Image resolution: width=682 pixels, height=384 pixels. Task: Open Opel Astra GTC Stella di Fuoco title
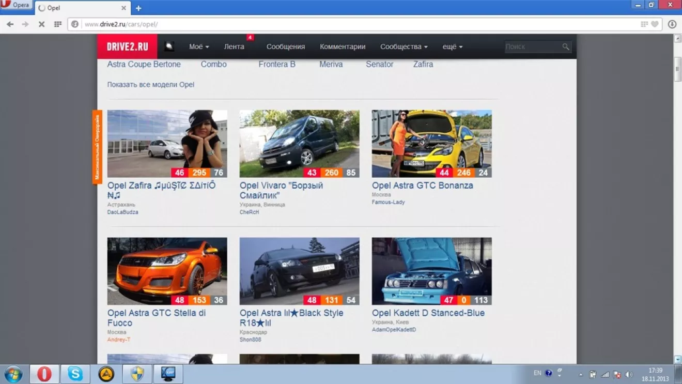(157, 318)
